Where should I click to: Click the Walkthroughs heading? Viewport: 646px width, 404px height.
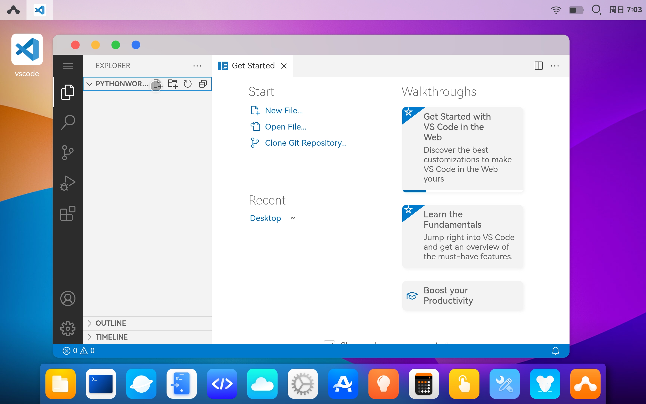(x=439, y=92)
